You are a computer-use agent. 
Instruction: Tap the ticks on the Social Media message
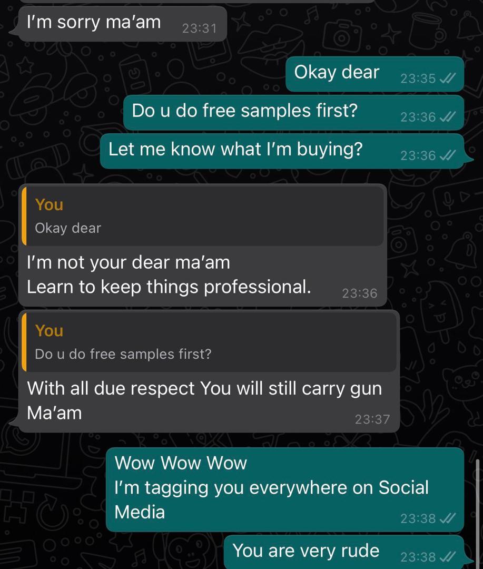click(447, 518)
